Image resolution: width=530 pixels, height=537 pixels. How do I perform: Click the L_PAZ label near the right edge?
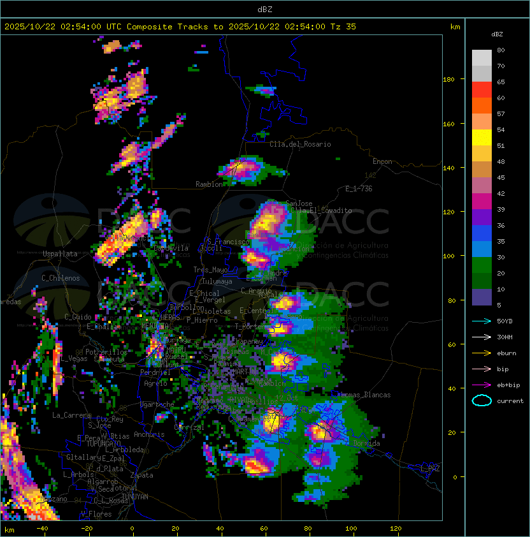pyautogui.click(x=430, y=469)
